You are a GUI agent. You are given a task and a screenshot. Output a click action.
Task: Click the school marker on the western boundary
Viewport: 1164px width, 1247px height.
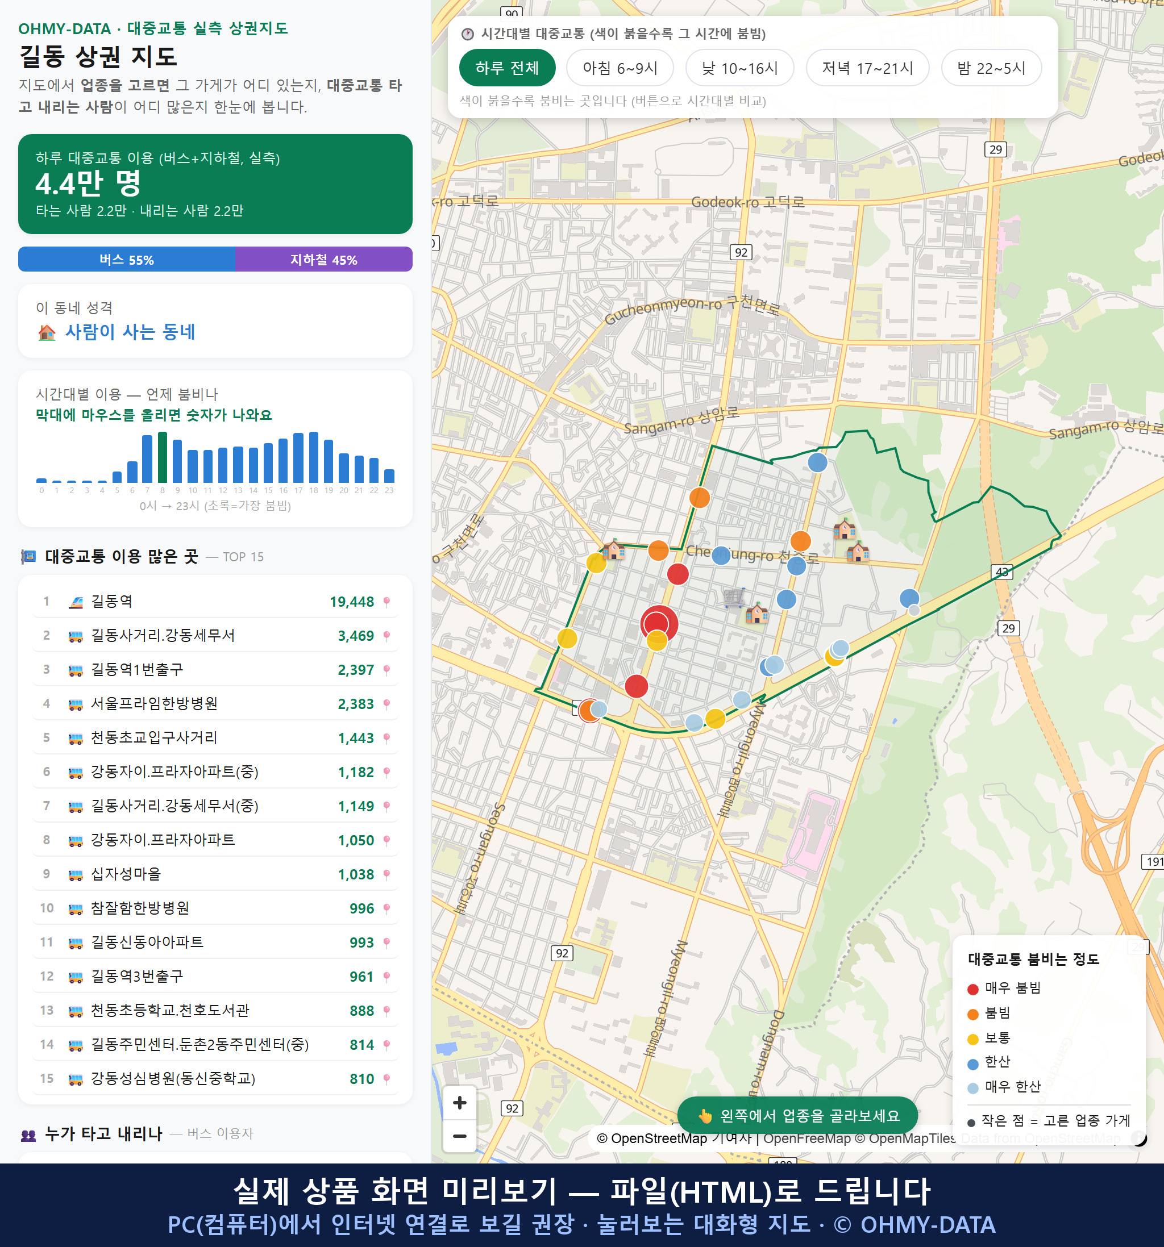tap(613, 549)
